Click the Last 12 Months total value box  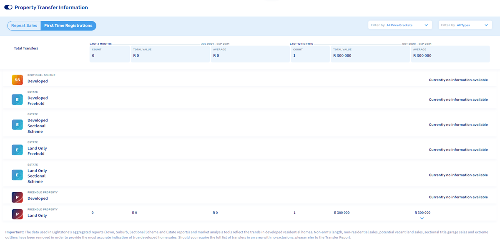[370, 54]
